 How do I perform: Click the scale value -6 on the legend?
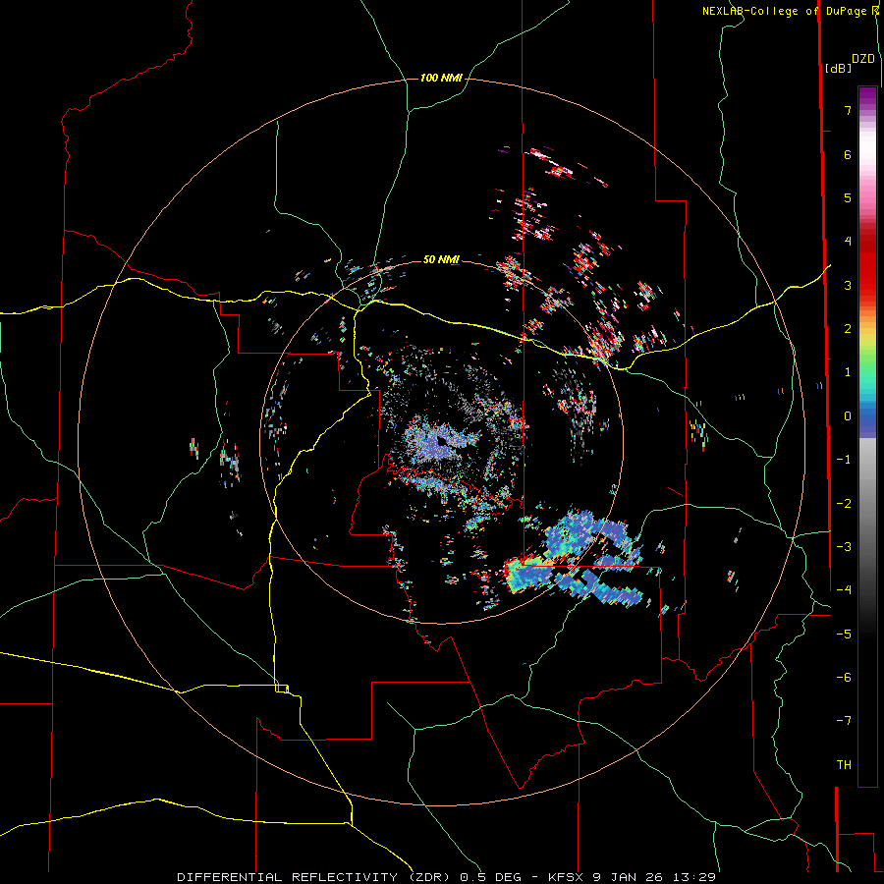point(844,678)
